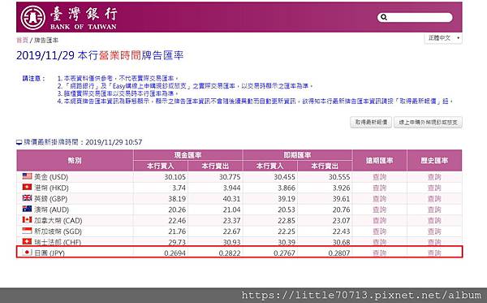The height and width of the screenshot is (303, 487).
Task: Select the 日圓 (JPY) currency label
Action: [50, 253]
